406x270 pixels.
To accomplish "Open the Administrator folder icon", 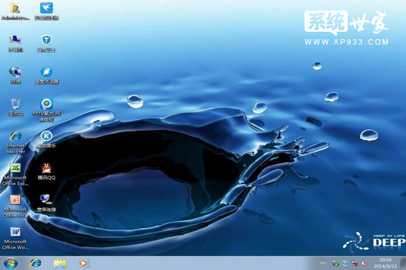I will click(x=15, y=9).
